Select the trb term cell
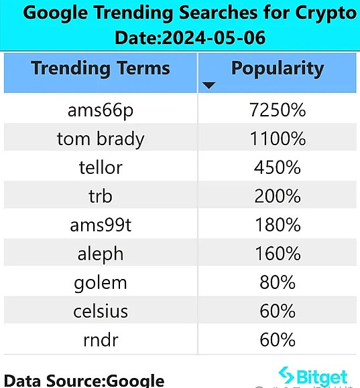The width and height of the screenshot is (360, 388). [x=101, y=196]
